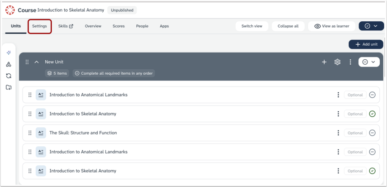Click course title Introduction to Skeletal Anatomy in header
The height and width of the screenshot is (187, 387).
tap(71, 10)
